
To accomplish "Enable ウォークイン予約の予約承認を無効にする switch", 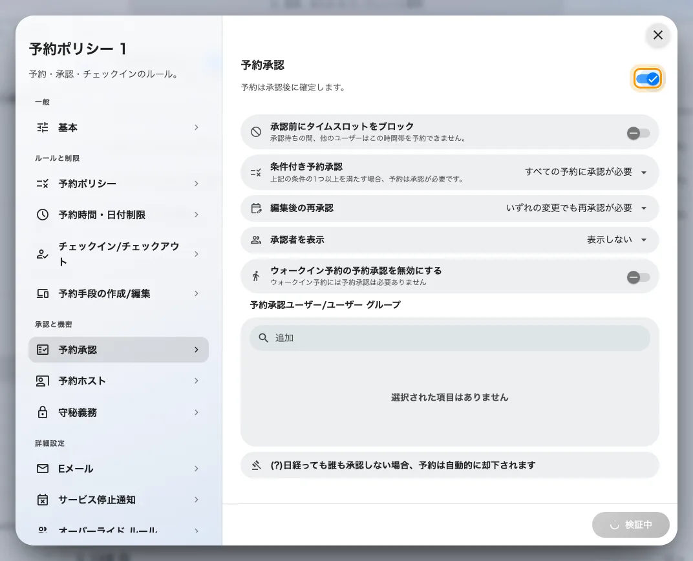I will (x=638, y=277).
